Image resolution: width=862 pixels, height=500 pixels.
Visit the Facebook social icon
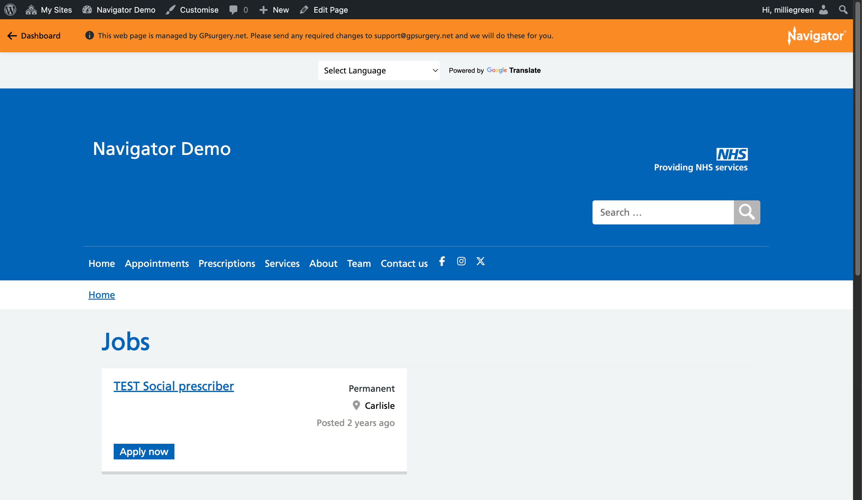click(442, 261)
